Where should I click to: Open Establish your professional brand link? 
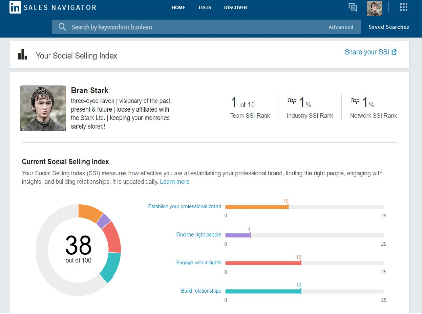(185, 206)
